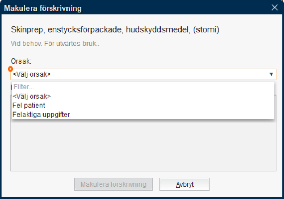The image size is (284, 199).
Task: Click empty dialog space left of Makulera button
Action: tap(40, 184)
